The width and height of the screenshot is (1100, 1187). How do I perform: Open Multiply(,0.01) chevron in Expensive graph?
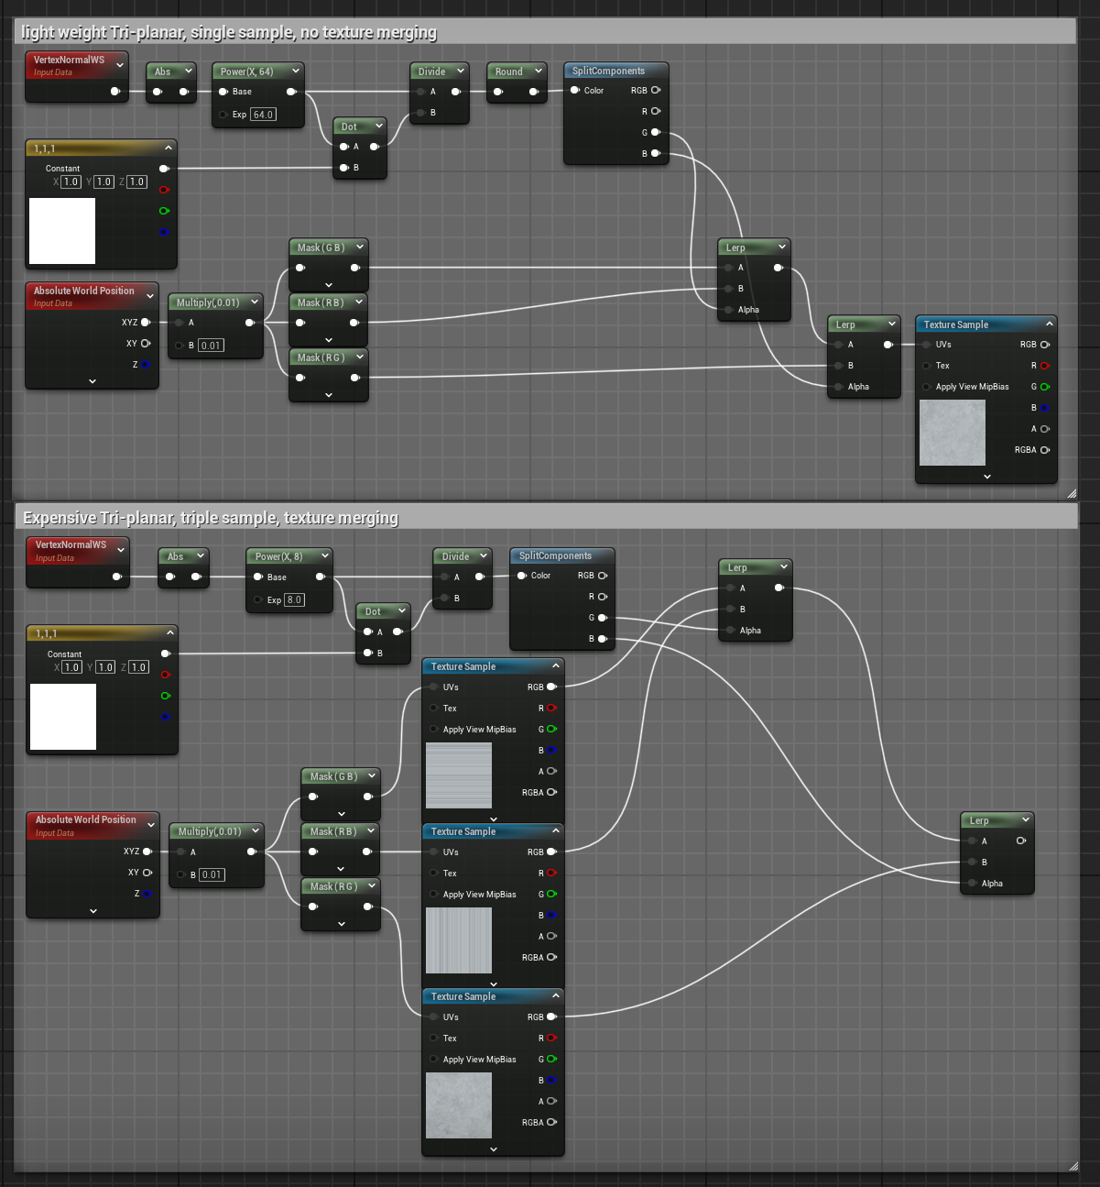pos(256,830)
